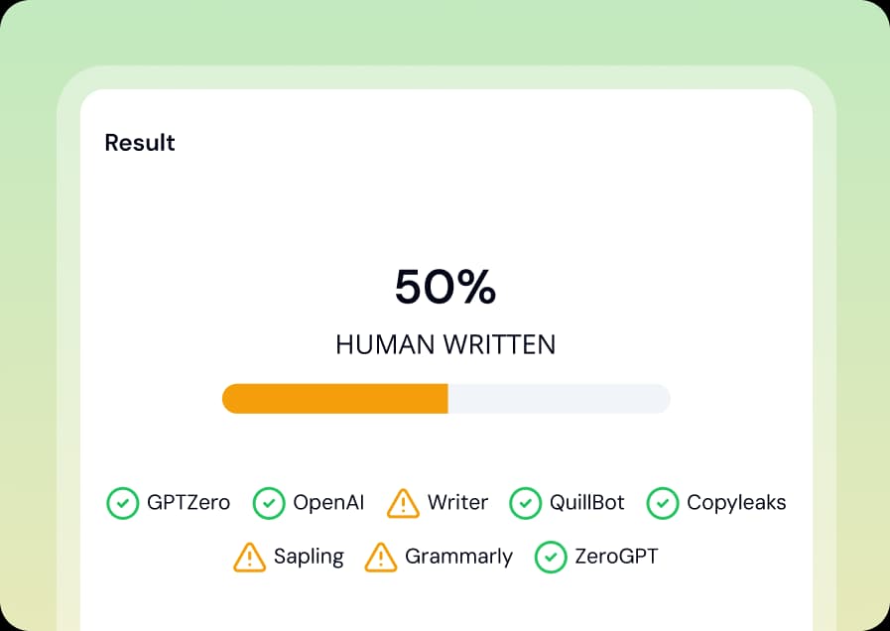The height and width of the screenshot is (631, 890).
Task: Click the Result heading
Action: click(139, 143)
